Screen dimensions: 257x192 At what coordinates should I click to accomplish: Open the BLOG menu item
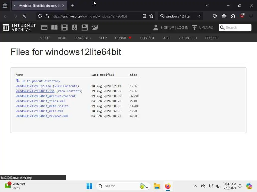pyautogui.click(x=62, y=38)
